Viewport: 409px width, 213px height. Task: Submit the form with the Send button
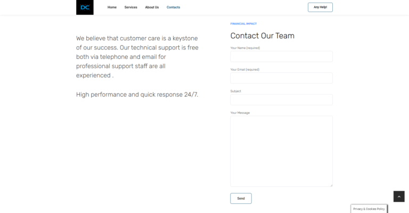pos(241,198)
